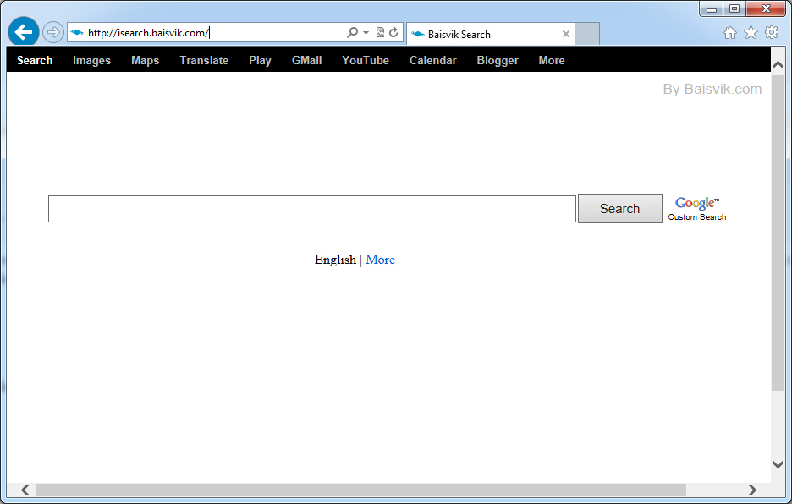Screen dimensions: 792x504
Task: Click the Google Custom Search logo
Action: tap(697, 209)
